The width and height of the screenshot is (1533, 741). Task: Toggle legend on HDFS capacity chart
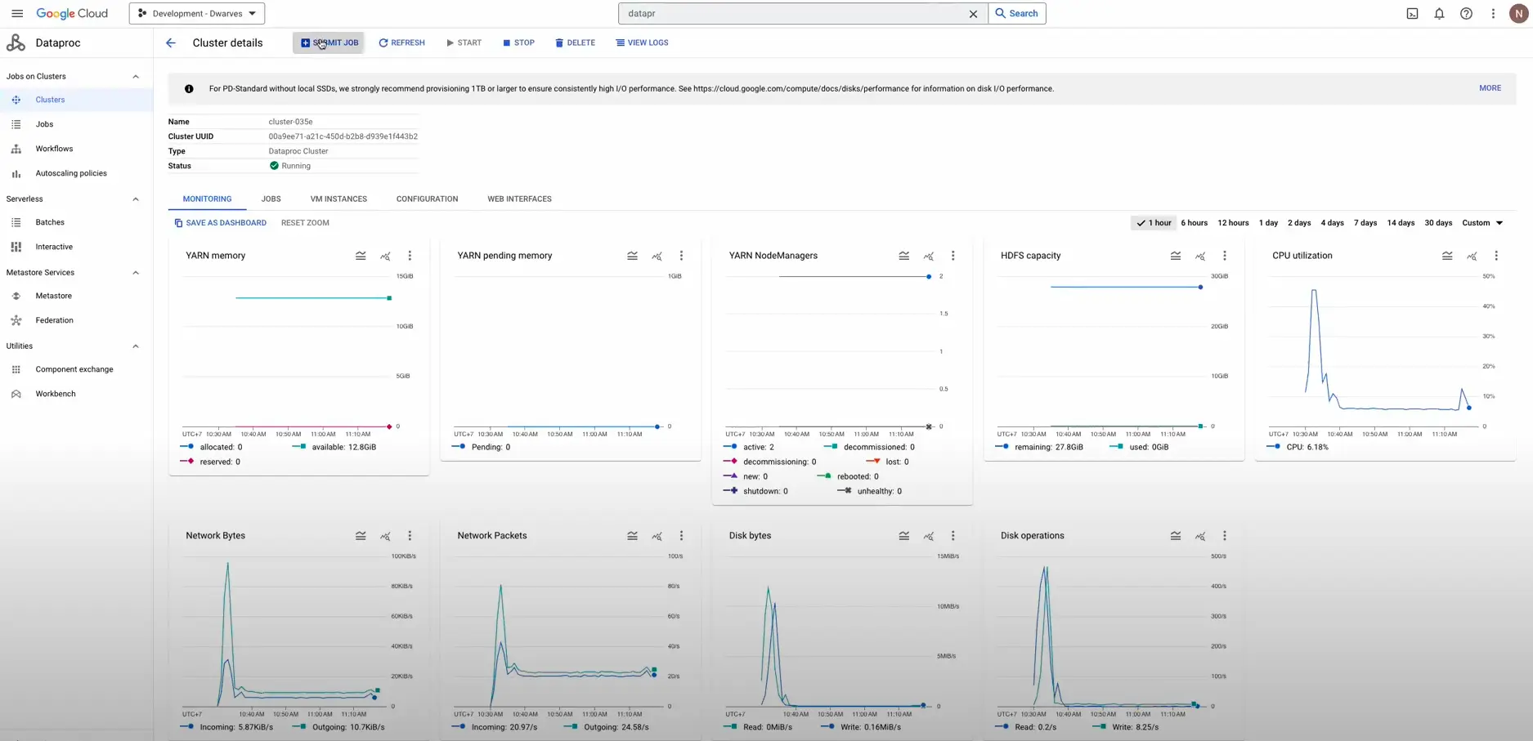tap(1175, 256)
